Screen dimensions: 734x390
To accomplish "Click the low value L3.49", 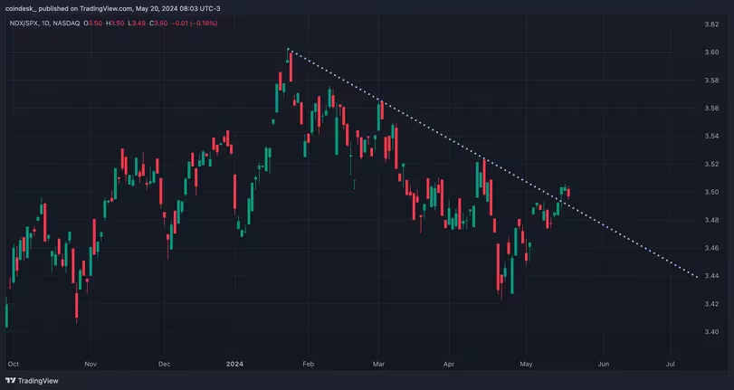I will (137, 24).
